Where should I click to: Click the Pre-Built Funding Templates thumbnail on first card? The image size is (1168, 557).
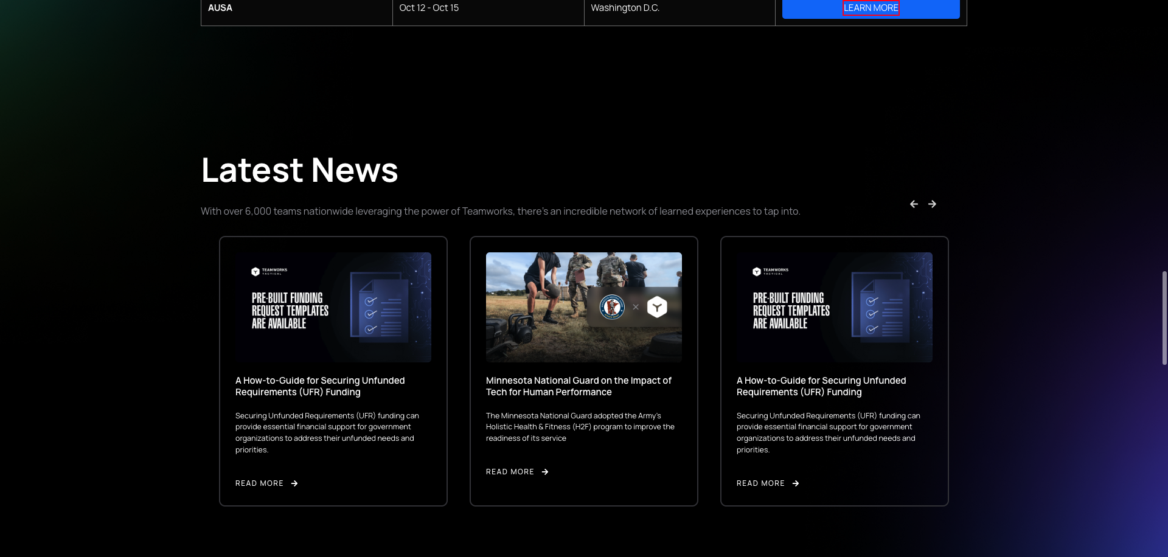tap(333, 307)
